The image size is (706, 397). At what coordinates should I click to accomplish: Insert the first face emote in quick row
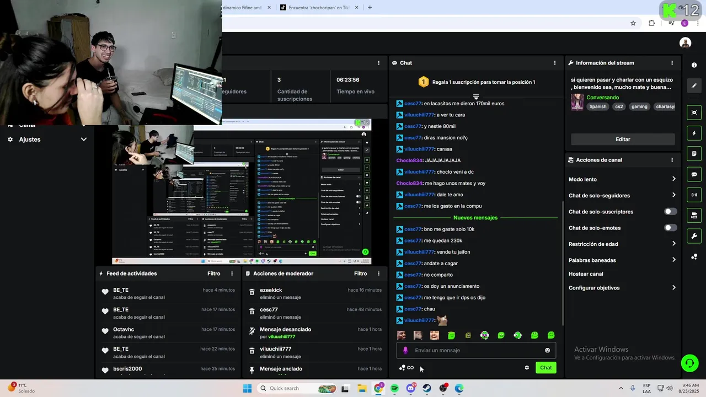point(402,335)
